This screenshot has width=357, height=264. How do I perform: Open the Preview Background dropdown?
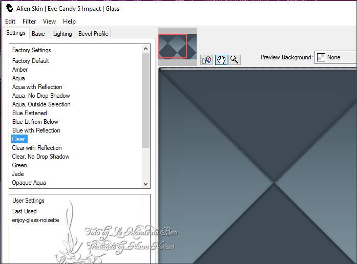point(335,57)
